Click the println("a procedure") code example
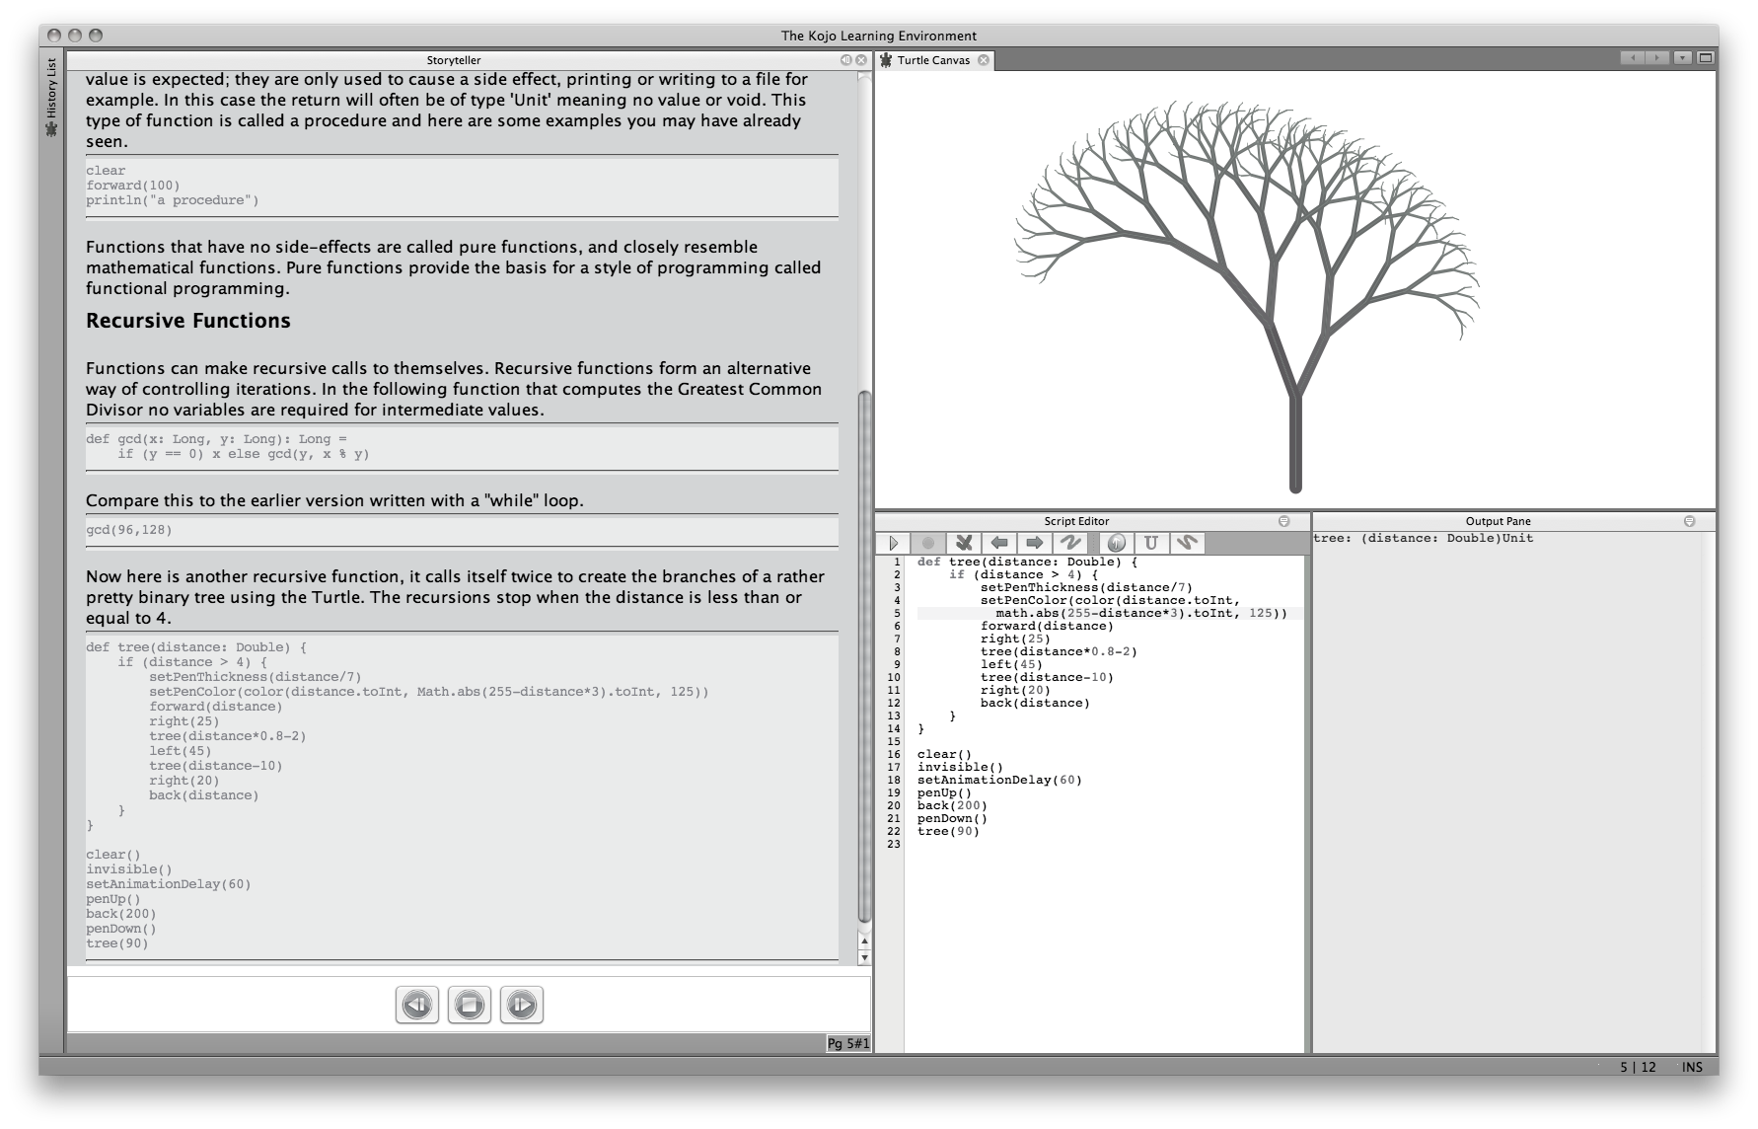The width and height of the screenshot is (1758, 1129). pos(173,200)
